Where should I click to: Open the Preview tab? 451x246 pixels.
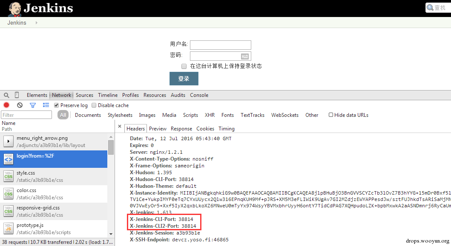tap(158, 129)
